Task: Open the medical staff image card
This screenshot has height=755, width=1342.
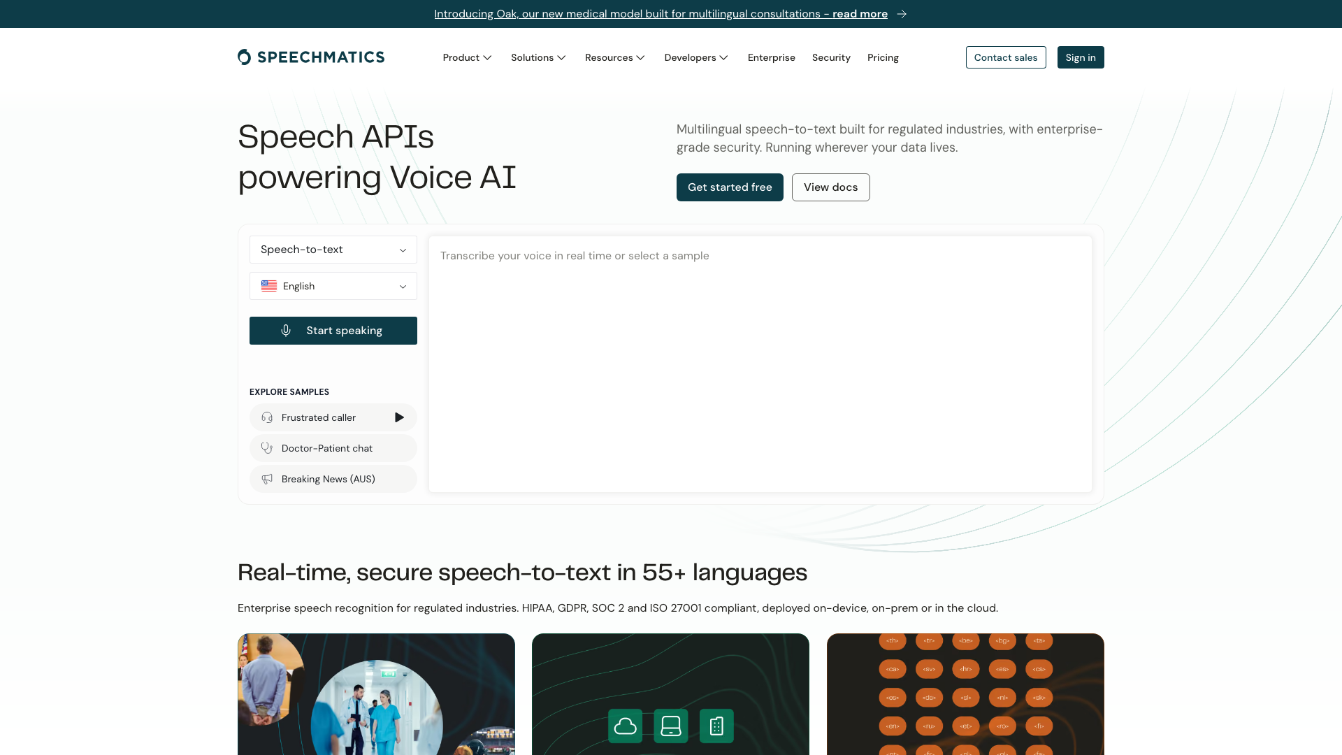Action: (376, 694)
